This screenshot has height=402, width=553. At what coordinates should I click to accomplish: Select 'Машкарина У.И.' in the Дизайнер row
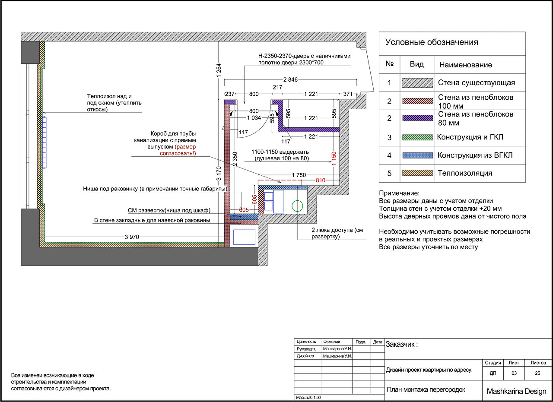tap(337, 356)
